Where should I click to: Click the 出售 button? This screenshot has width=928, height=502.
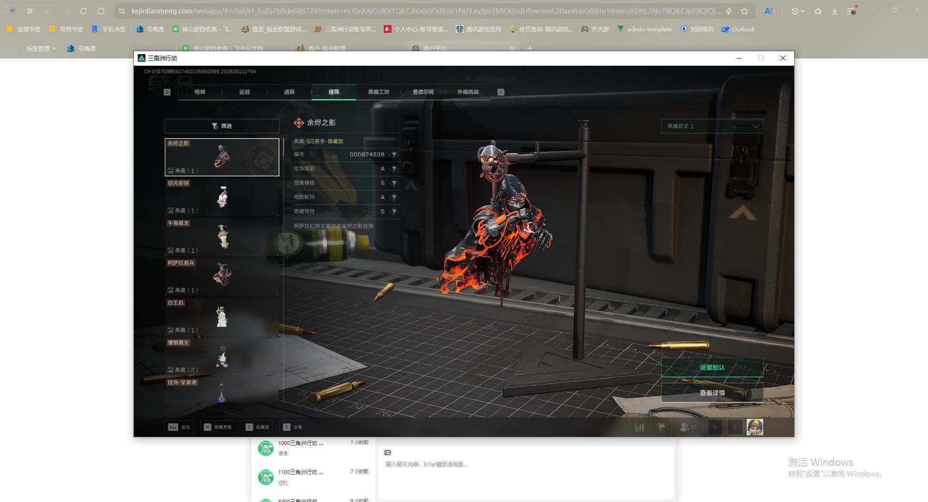(293, 427)
